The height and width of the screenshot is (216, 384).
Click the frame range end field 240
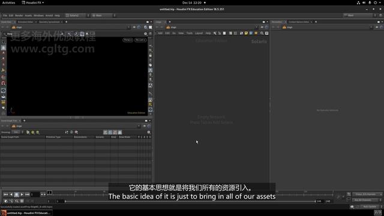[319, 202]
